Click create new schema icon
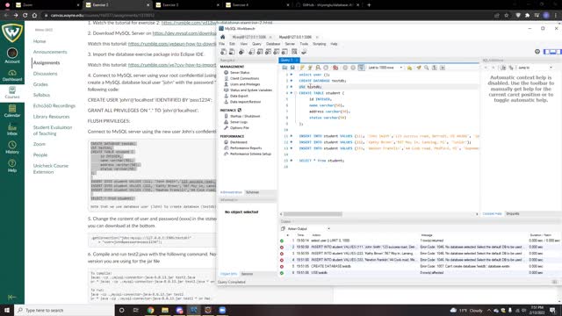 252,52
